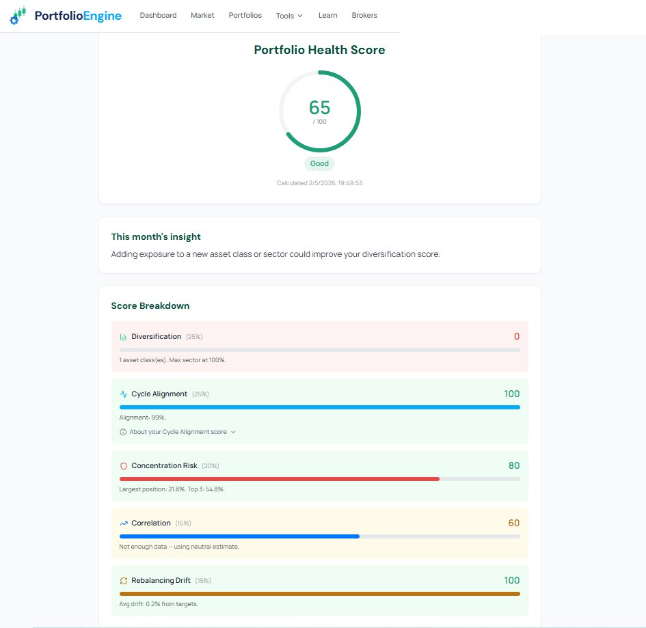Click the info icon beside About your Cycle Alignment score
This screenshot has height=628, width=646.
click(x=123, y=432)
